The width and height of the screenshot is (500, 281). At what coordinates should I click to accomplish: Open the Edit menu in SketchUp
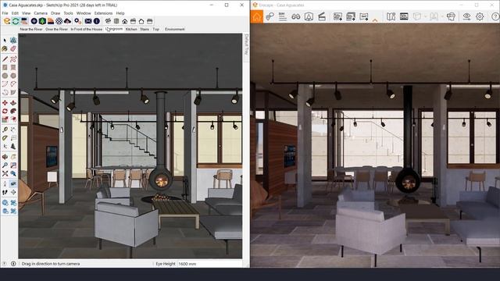click(15, 13)
